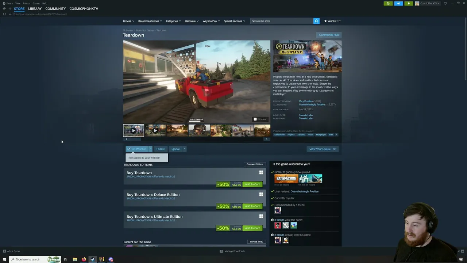Image resolution: width=467 pixels, height=263 pixels.
Task: Open the View menu
Action: click(18, 3)
